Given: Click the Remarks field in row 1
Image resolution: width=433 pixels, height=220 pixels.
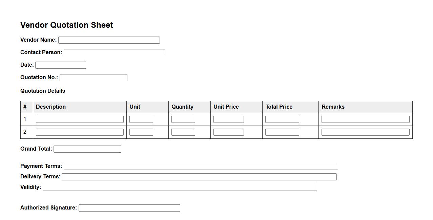Looking at the screenshot, I should tap(365, 119).
